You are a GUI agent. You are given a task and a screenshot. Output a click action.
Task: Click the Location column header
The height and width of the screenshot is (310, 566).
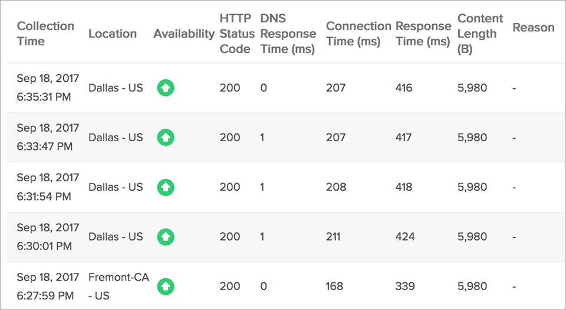(x=113, y=34)
